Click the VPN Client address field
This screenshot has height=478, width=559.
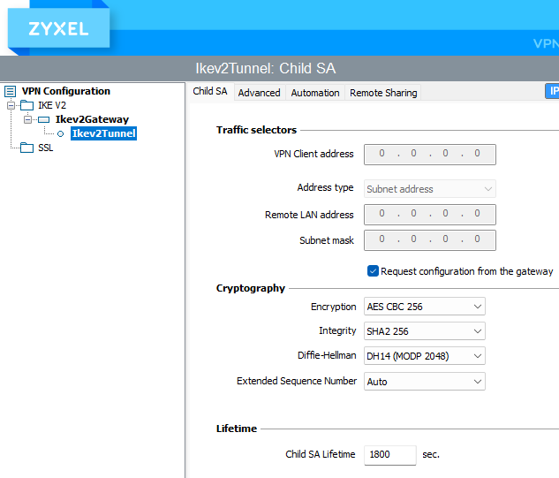[430, 155]
